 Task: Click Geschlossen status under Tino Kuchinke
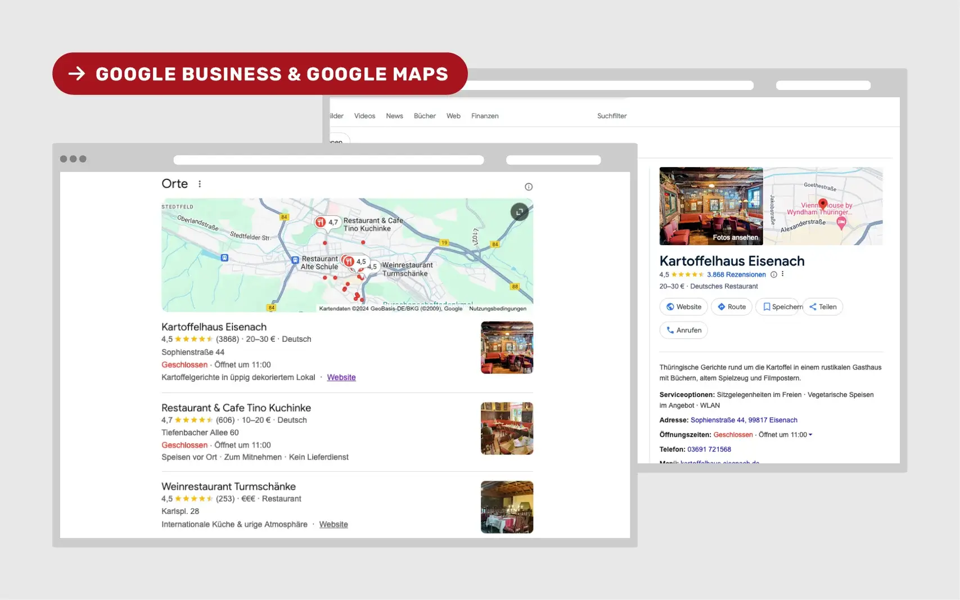pos(184,445)
